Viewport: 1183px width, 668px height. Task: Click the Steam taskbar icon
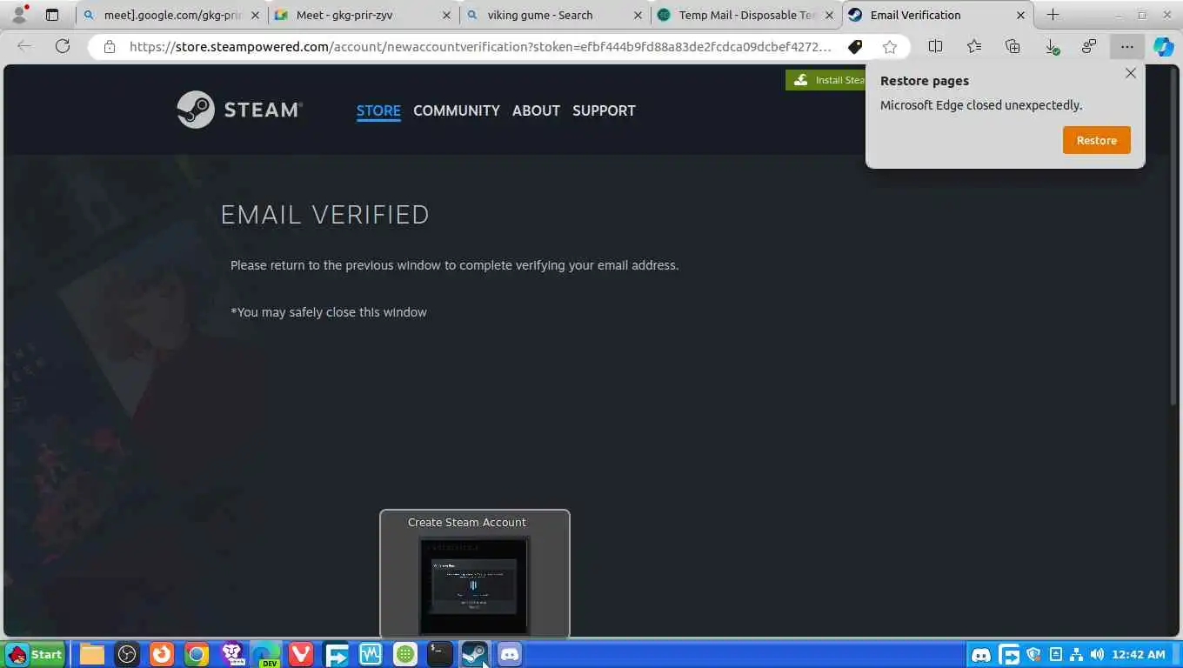475,654
